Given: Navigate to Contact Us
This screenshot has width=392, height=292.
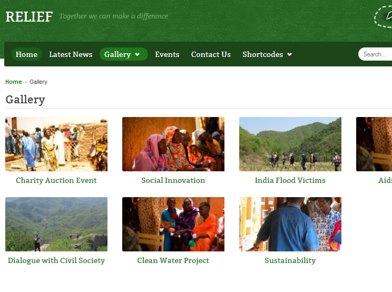Looking at the screenshot, I should [211, 54].
